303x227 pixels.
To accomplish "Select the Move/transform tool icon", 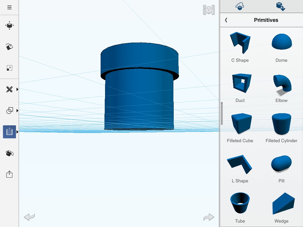I will [9, 25].
